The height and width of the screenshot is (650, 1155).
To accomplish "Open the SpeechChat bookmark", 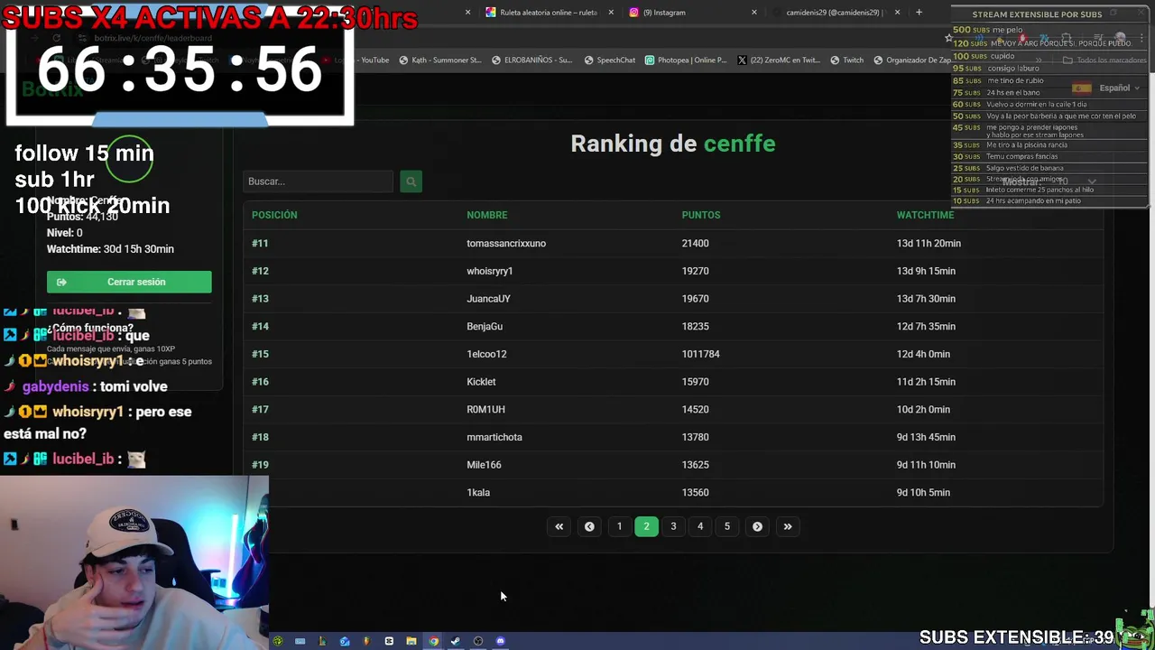I will pos(610,60).
